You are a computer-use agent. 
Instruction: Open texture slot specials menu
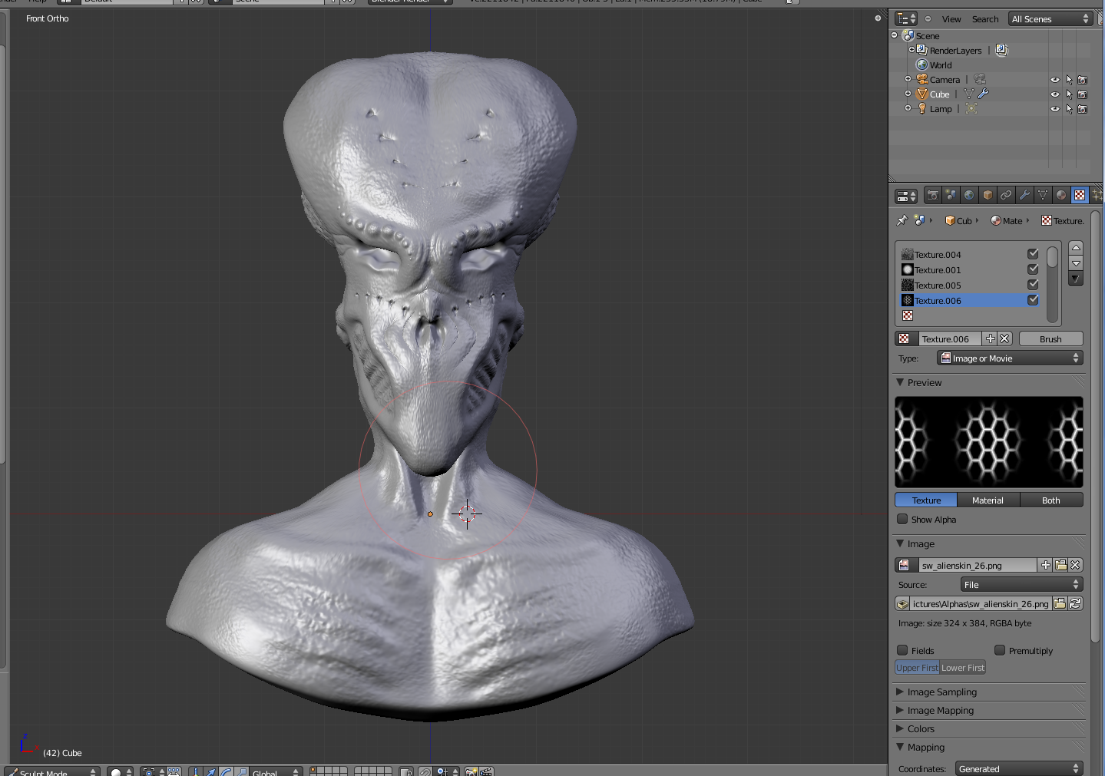[1076, 278]
